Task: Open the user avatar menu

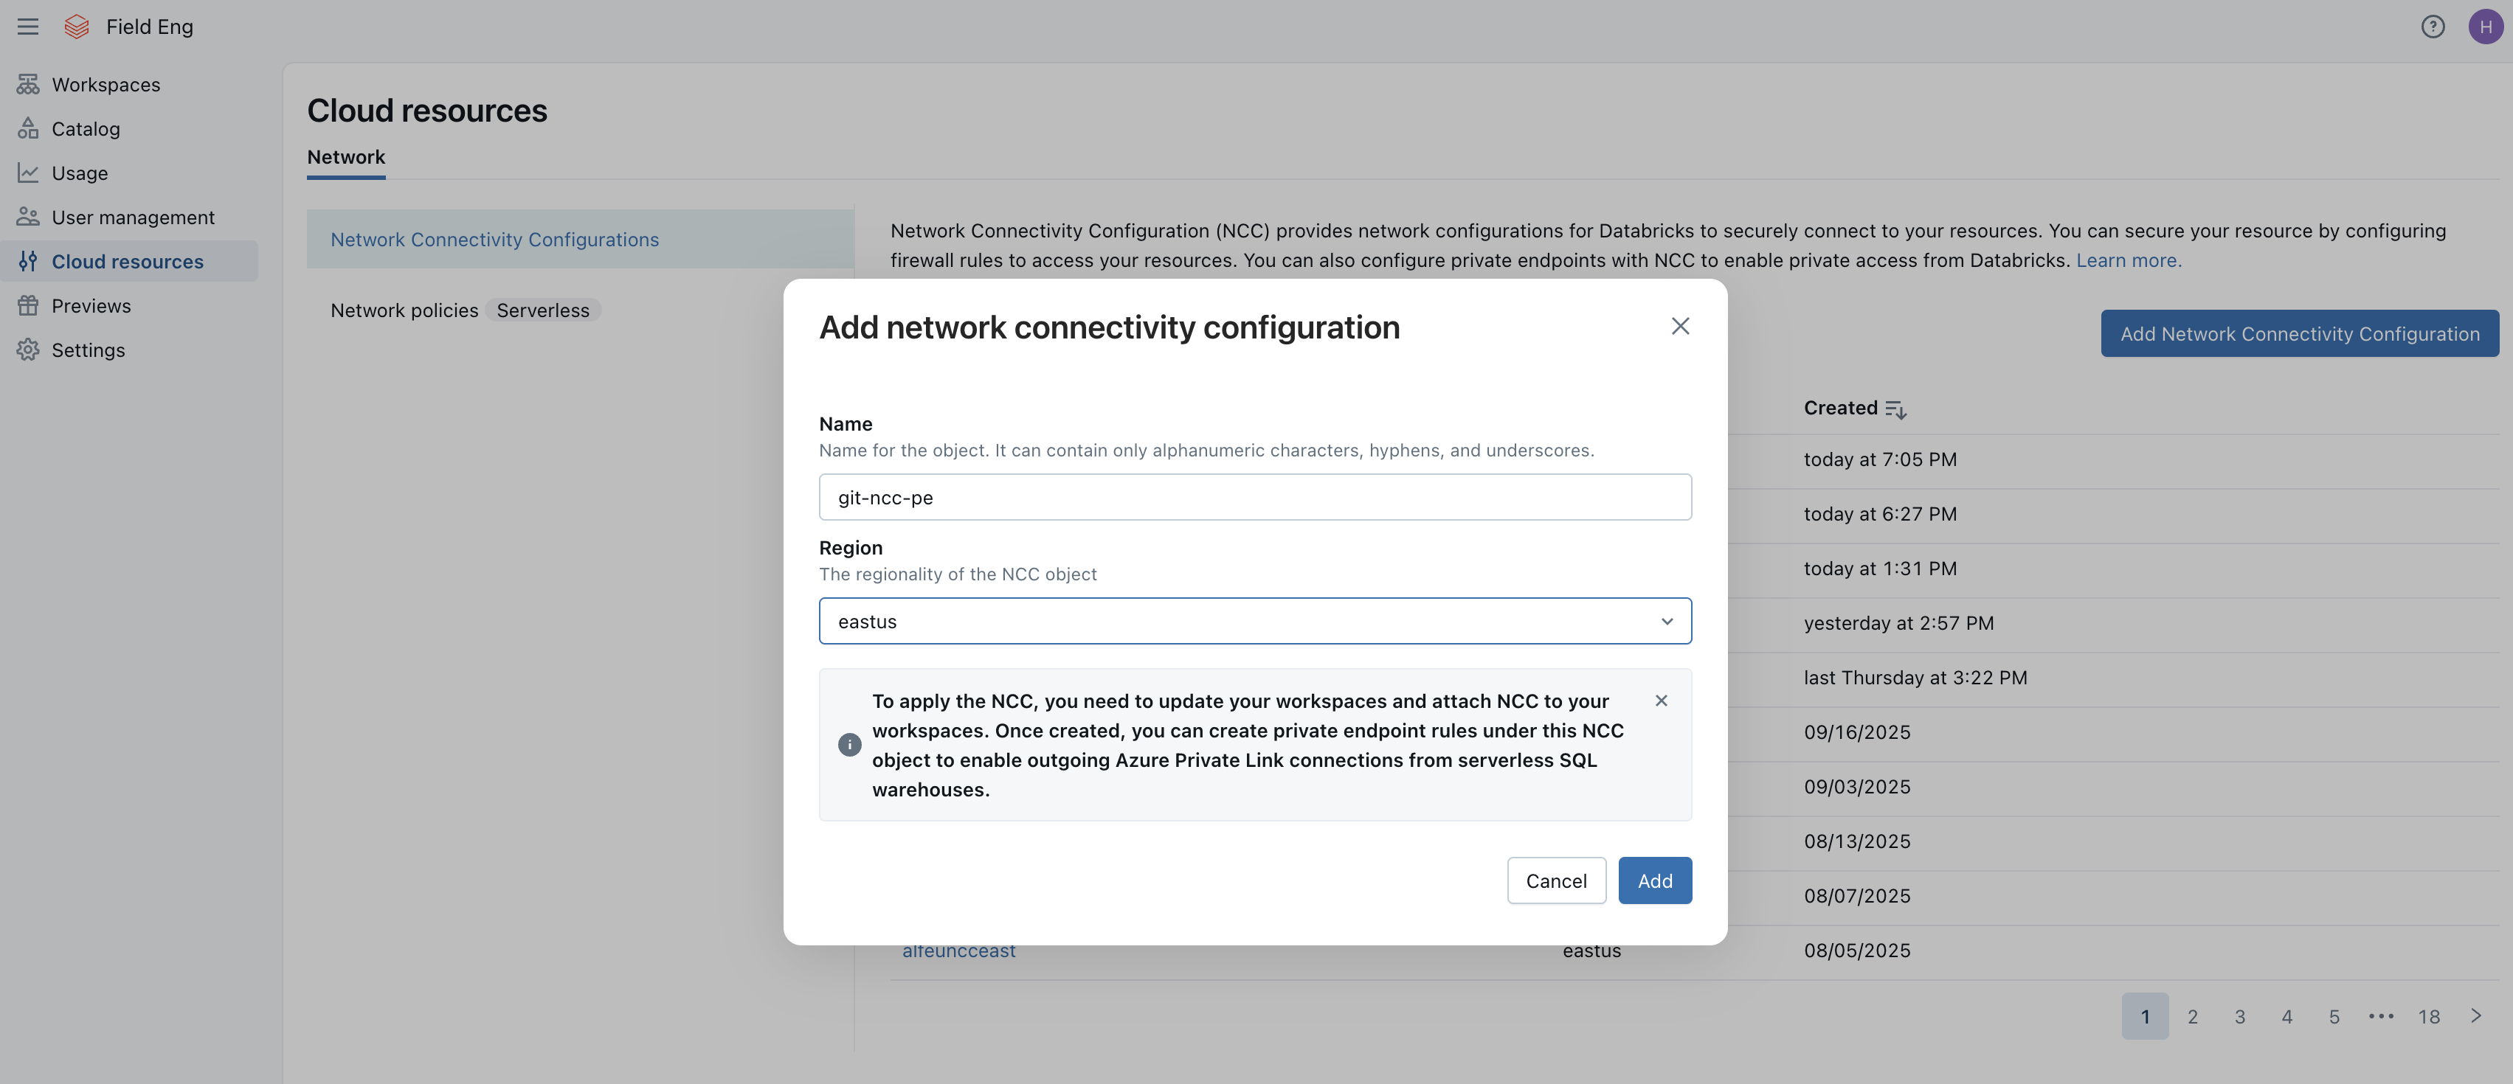Action: (2485, 27)
